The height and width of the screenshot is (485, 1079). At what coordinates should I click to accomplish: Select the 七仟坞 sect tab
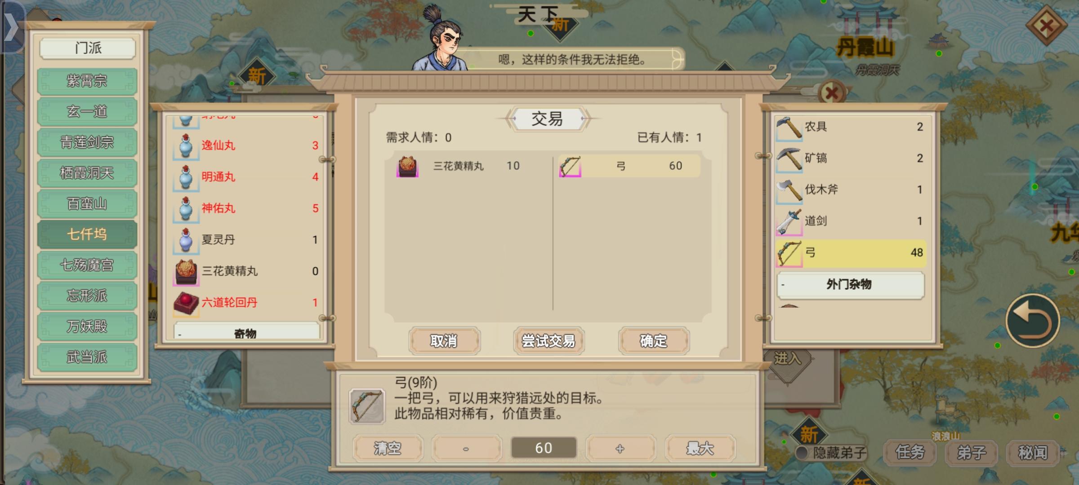(87, 234)
